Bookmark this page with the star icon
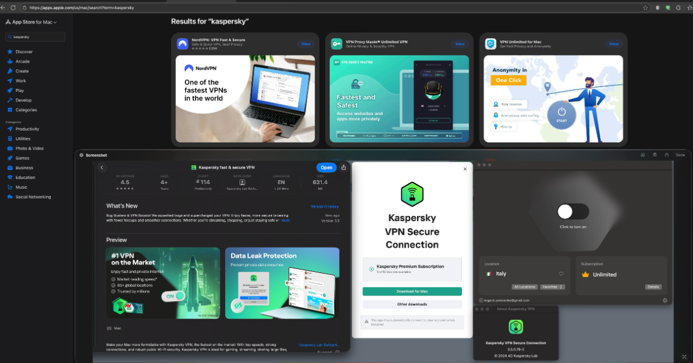 (x=645, y=8)
